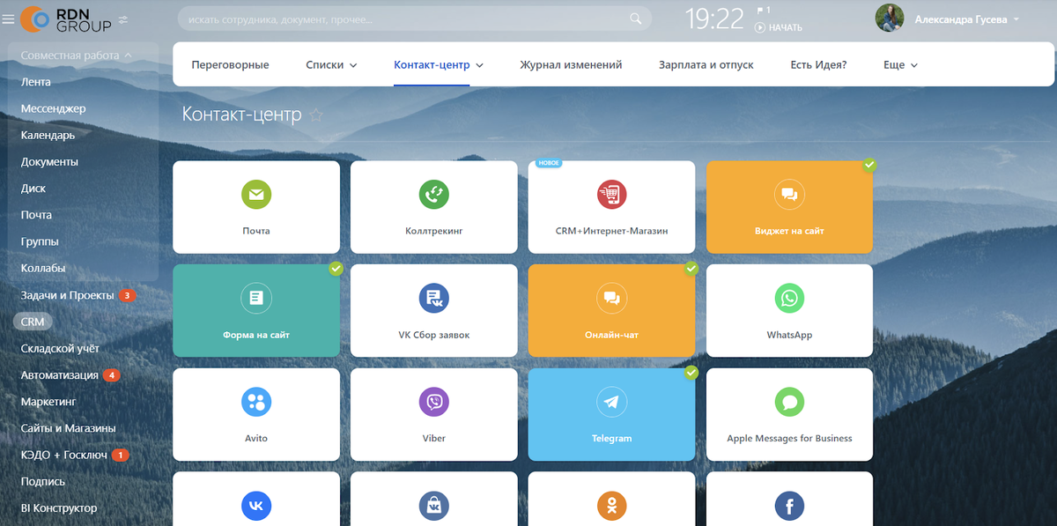This screenshot has width=1057, height=526.
Task: Select CRM in the sidebar
Action: coord(33,322)
